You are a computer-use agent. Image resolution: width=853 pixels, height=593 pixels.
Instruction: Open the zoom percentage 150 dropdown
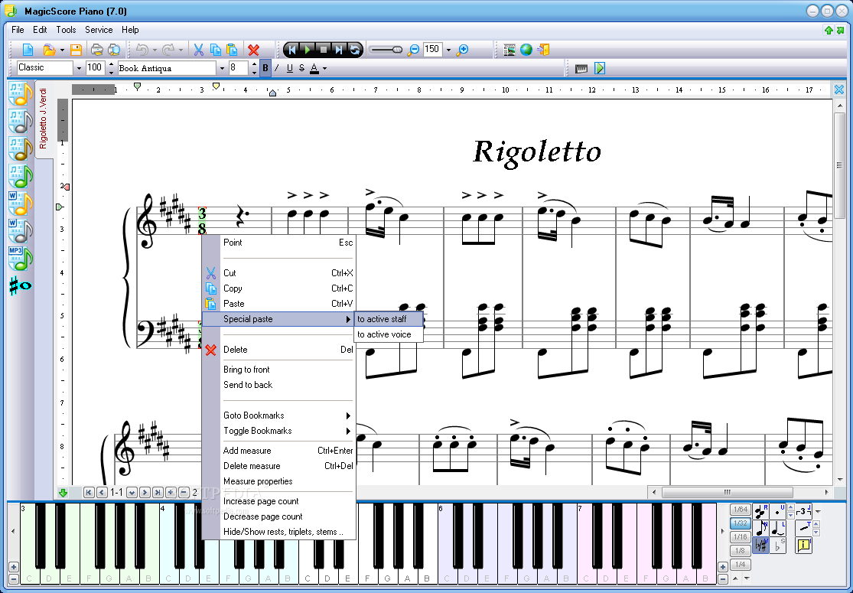448,50
